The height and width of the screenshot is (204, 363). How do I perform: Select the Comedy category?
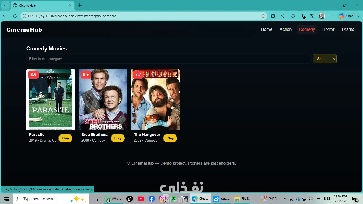pos(307,29)
